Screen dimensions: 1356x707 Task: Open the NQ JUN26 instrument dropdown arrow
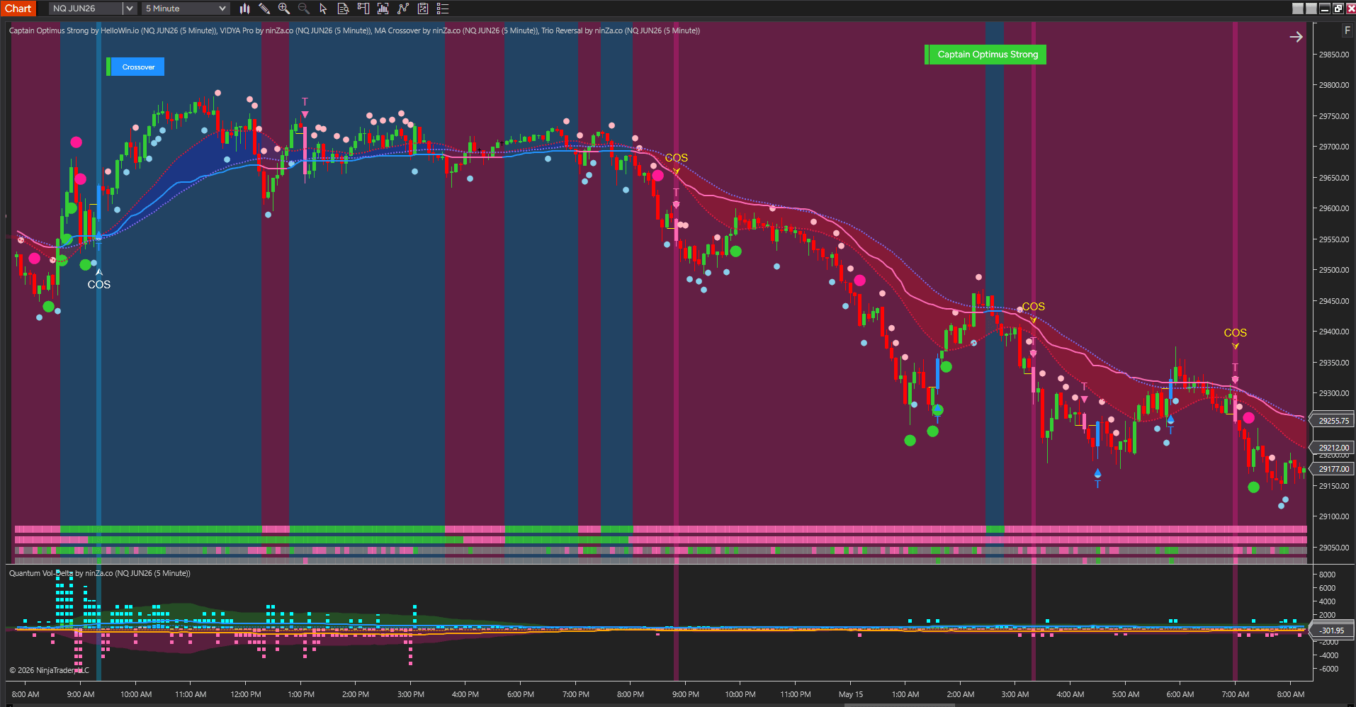[x=130, y=9]
